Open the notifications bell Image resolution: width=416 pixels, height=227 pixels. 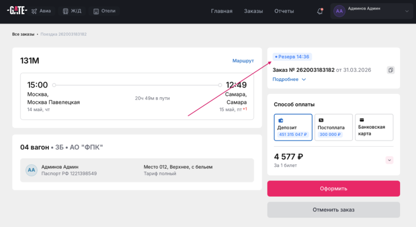[320, 11]
